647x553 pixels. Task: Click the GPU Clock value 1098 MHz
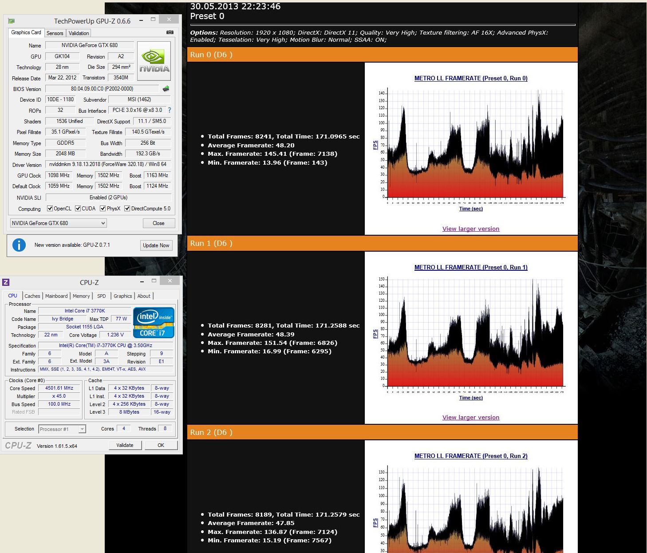pos(59,175)
